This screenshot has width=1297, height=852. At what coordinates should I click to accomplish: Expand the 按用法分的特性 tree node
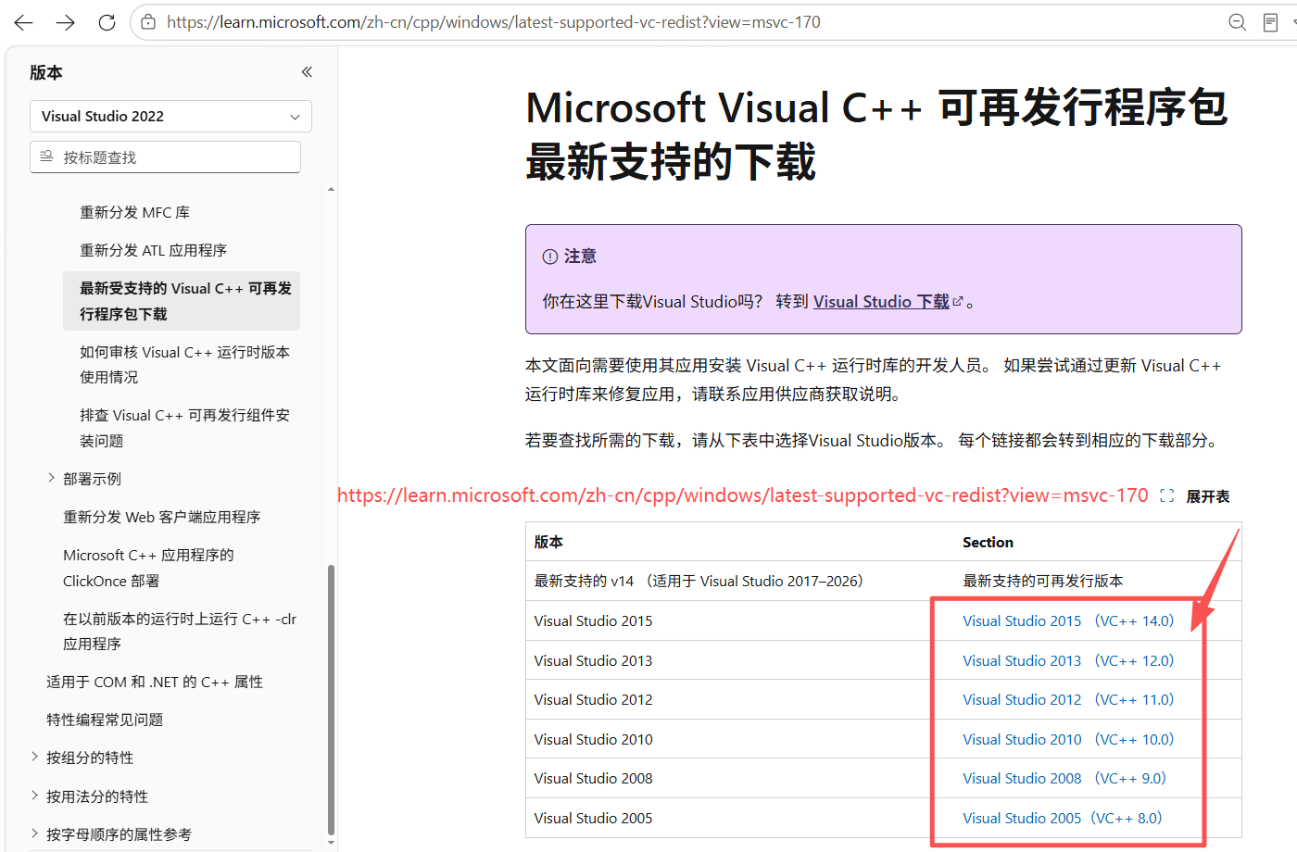pos(35,796)
